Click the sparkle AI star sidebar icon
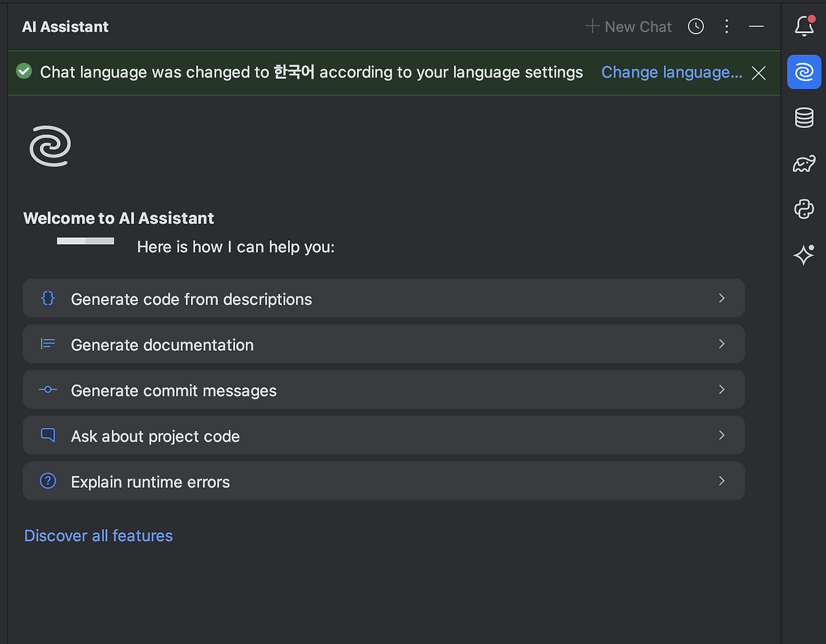Screen dimensions: 826x644 pos(804,255)
